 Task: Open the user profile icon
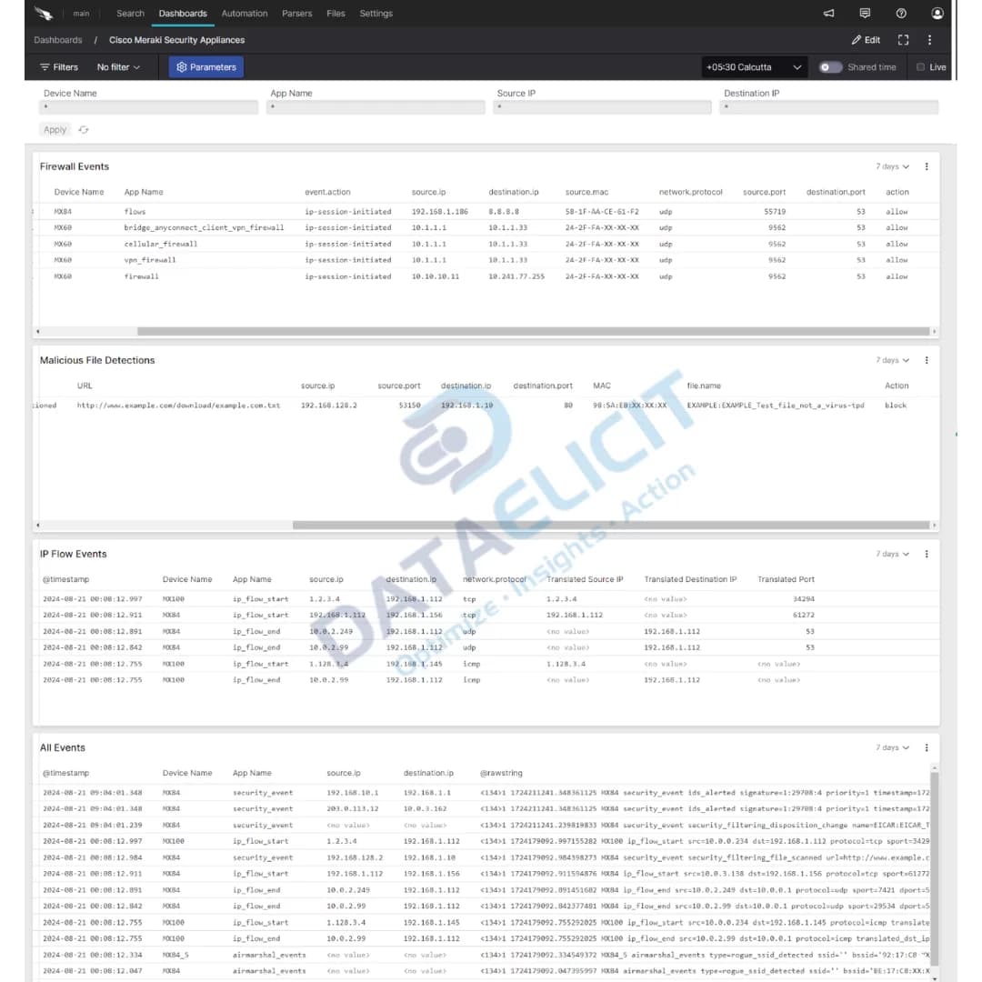937,13
